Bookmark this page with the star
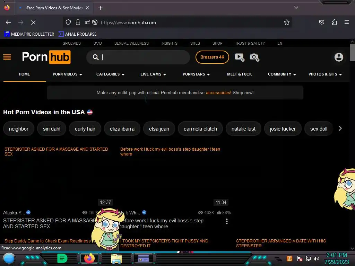The width and height of the screenshot is (355, 266). pyautogui.click(x=287, y=23)
